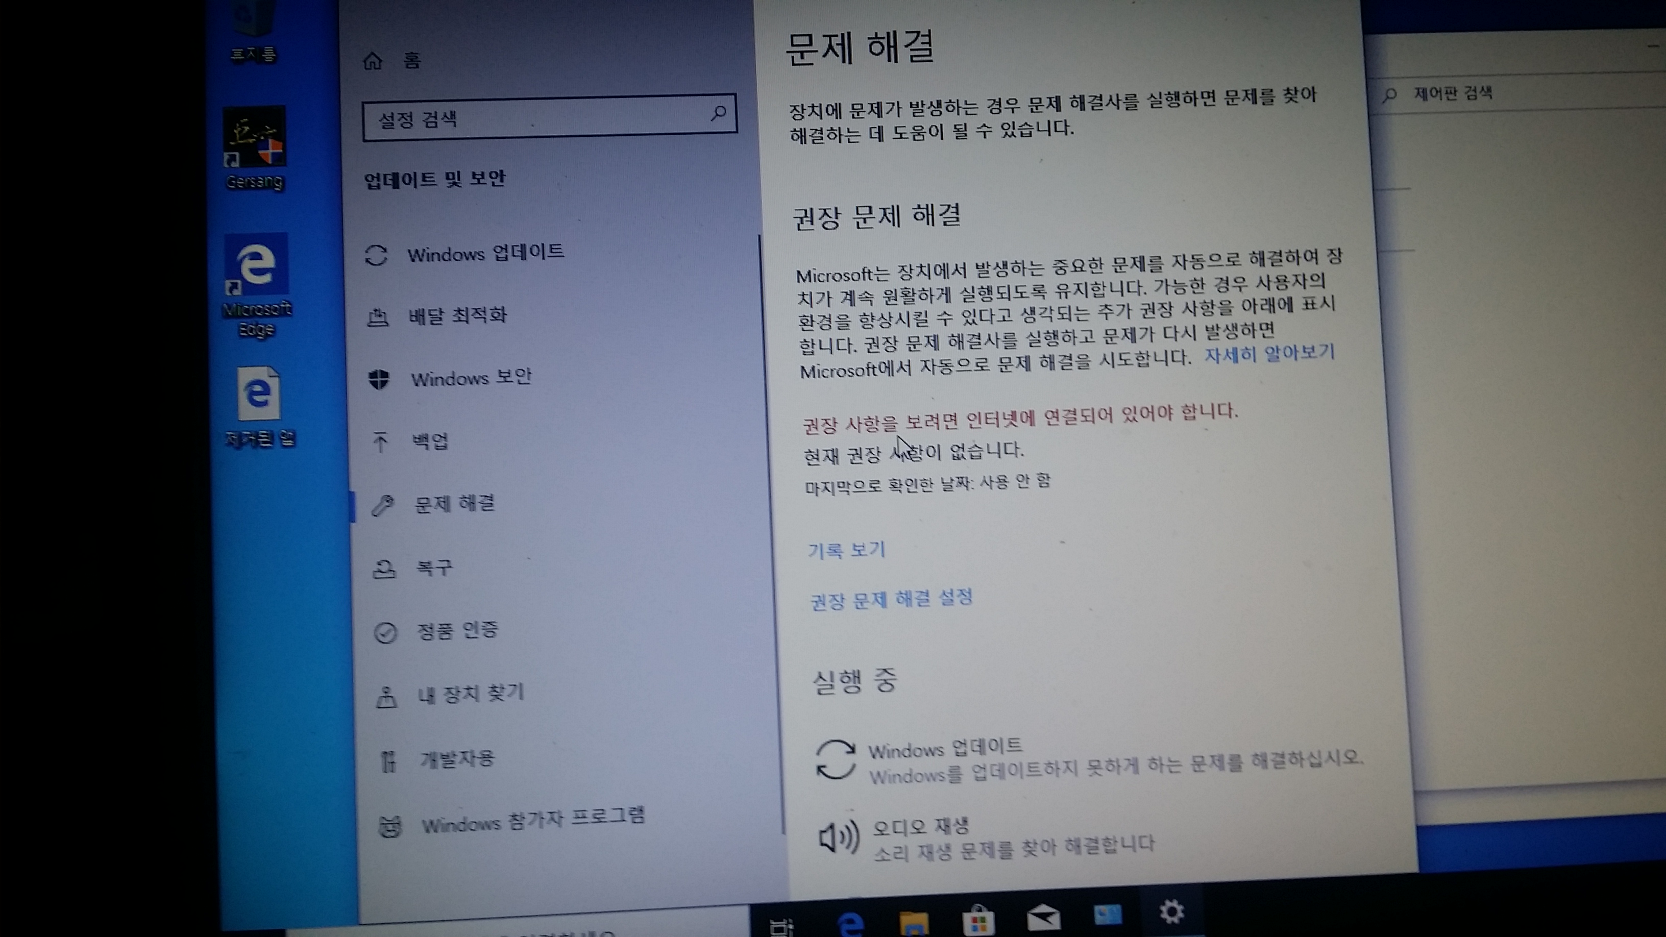Click the sync arrows icon beside Windows 업데이트 in sidebar
Screen dimensions: 1666x937
(376, 255)
